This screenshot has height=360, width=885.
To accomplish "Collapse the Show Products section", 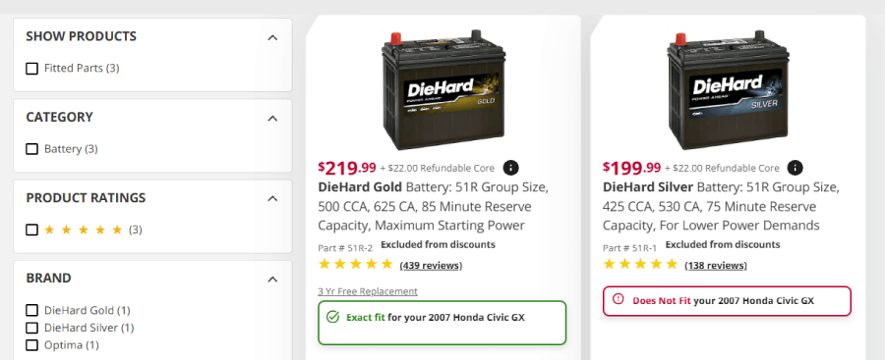I will tap(272, 37).
